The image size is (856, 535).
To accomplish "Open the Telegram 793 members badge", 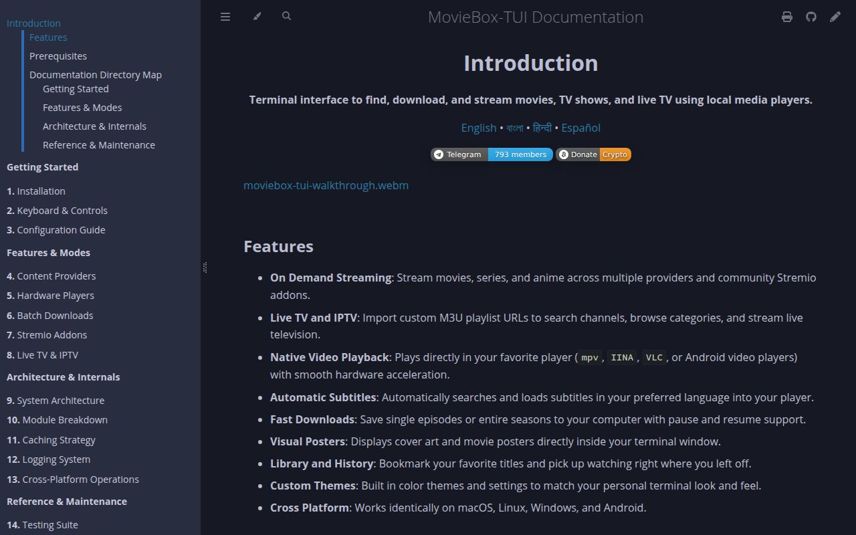I will pyautogui.click(x=492, y=154).
